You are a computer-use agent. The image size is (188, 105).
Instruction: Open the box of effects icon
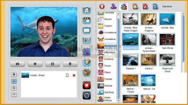[x=86, y=73]
